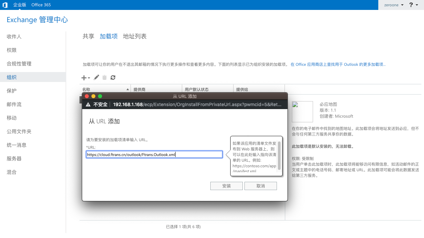
Task: Refresh the add-in list with the refresh icon
Action: pyautogui.click(x=113, y=77)
